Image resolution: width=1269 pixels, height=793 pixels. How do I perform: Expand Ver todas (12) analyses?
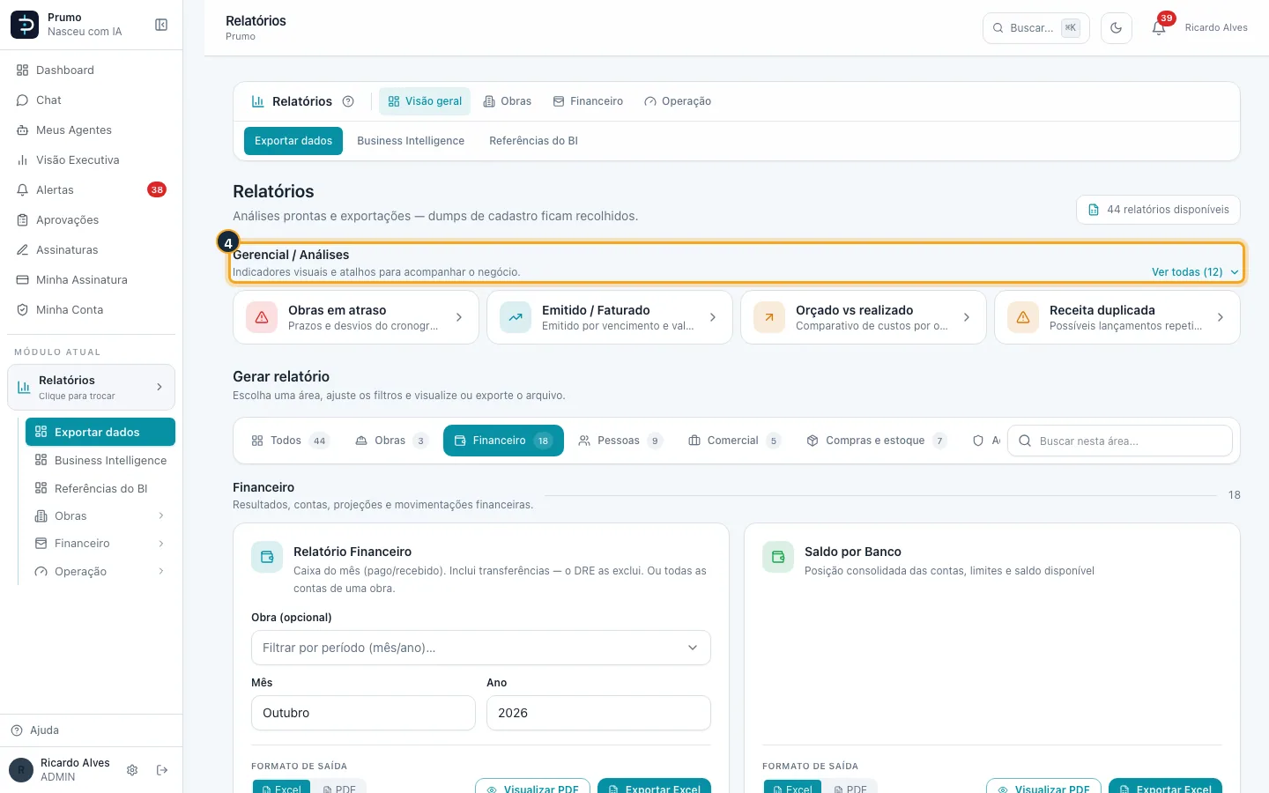tap(1195, 272)
